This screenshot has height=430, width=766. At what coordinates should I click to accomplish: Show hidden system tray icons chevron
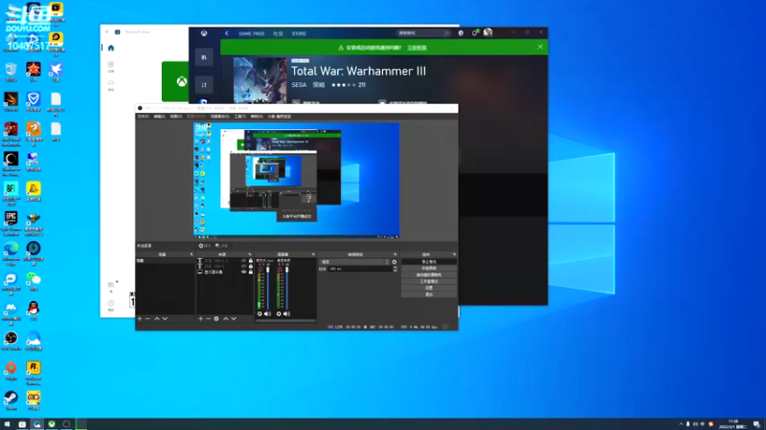click(x=681, y=424)
